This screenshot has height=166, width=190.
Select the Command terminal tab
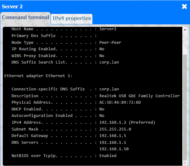[25, 18]
